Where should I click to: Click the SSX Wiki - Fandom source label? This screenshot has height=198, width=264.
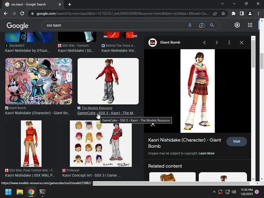pos(75,45)
